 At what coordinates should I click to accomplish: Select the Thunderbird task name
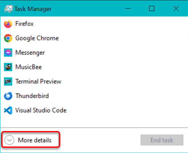[x=32, y=96]
